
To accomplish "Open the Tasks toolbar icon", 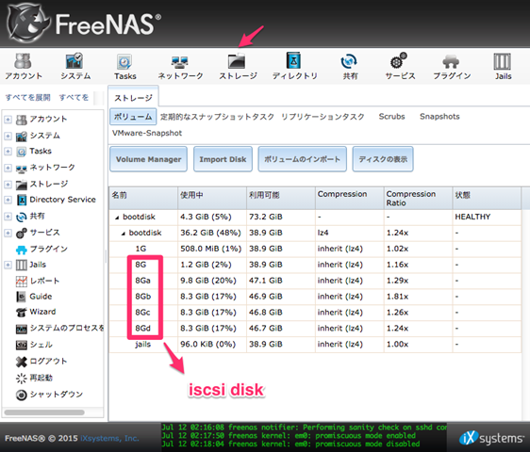I will (x=124, y=67).
